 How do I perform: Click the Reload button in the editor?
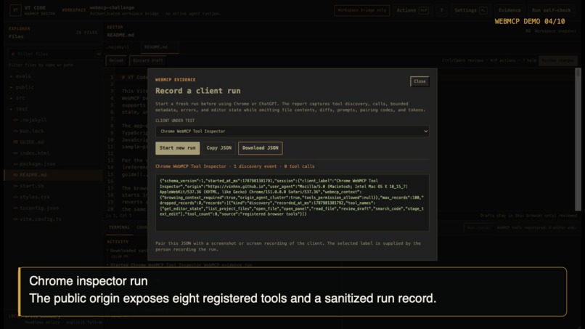click(116, 60)
